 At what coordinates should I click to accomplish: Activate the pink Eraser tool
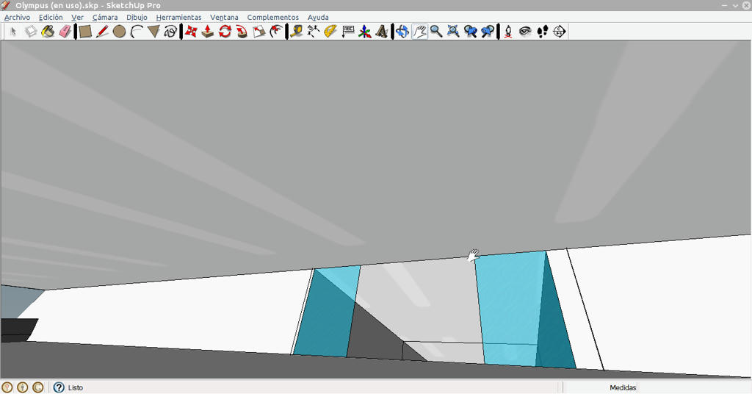[65, 32]
